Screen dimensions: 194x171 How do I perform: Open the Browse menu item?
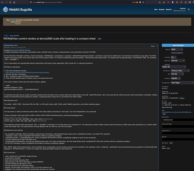162,9
